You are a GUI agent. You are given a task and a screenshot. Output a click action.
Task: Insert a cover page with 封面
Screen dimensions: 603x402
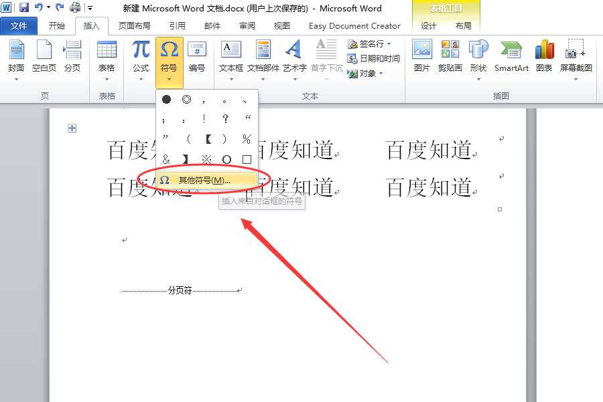(x=16, y=60)
